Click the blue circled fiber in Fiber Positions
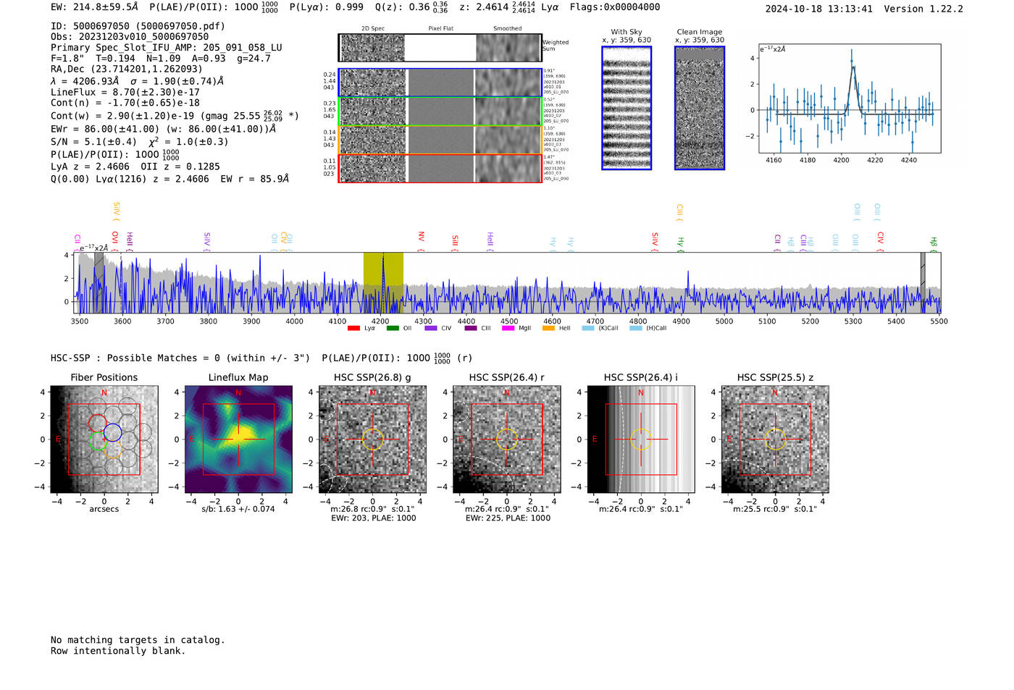The image size is (1014, 690). (x=112, y=433)
